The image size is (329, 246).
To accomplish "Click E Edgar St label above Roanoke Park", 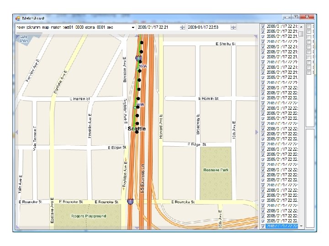I will [197, 144].
